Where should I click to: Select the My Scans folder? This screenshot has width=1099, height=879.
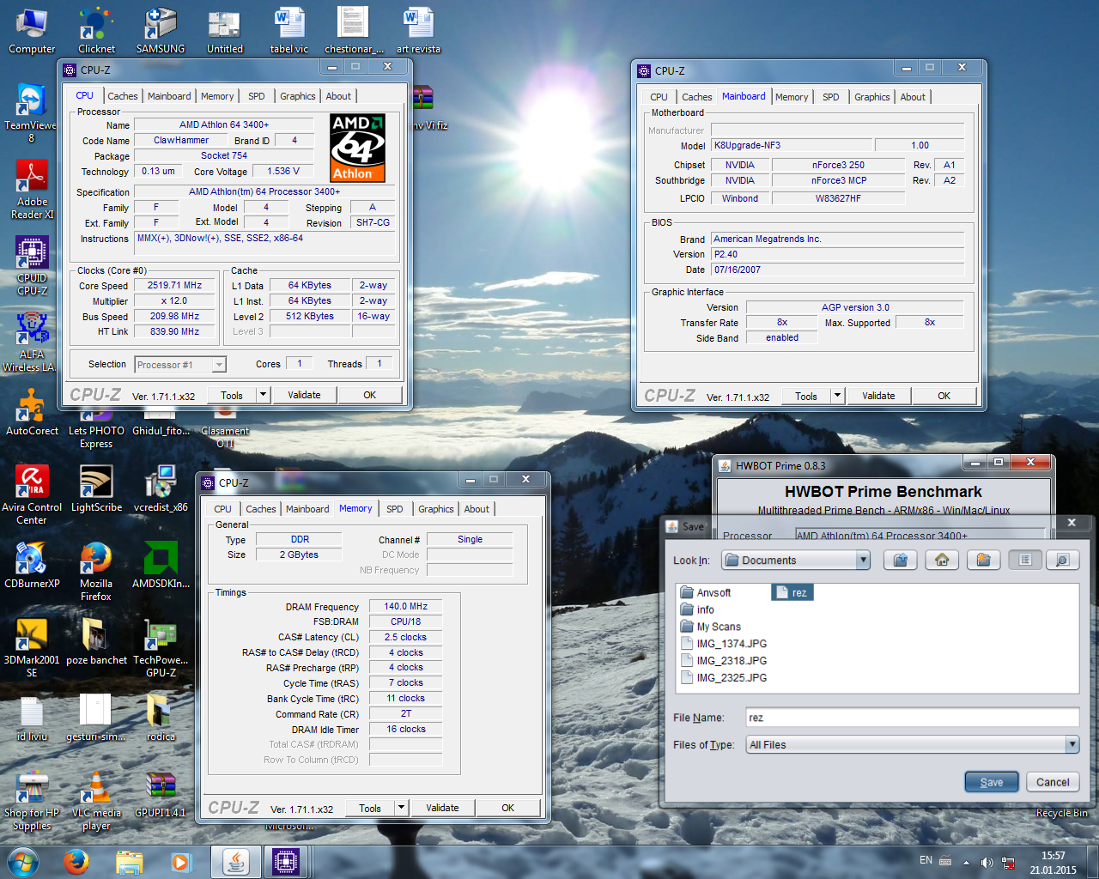[x=710, y=627]
